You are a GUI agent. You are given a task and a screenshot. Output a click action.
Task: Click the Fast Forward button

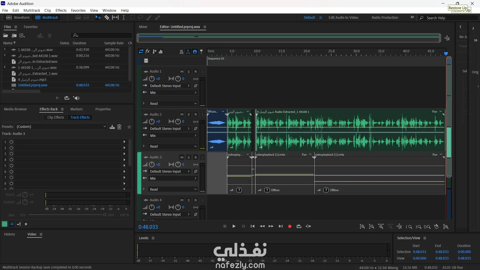click(271, 226)
